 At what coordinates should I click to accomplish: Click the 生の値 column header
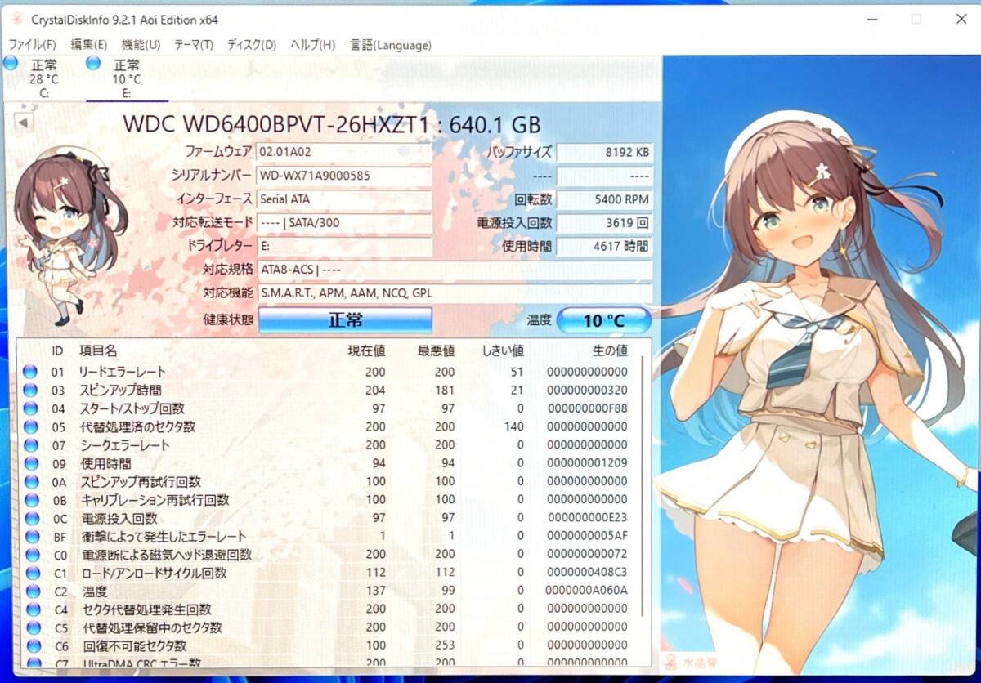pyautogui.click(x=609, y=350)
